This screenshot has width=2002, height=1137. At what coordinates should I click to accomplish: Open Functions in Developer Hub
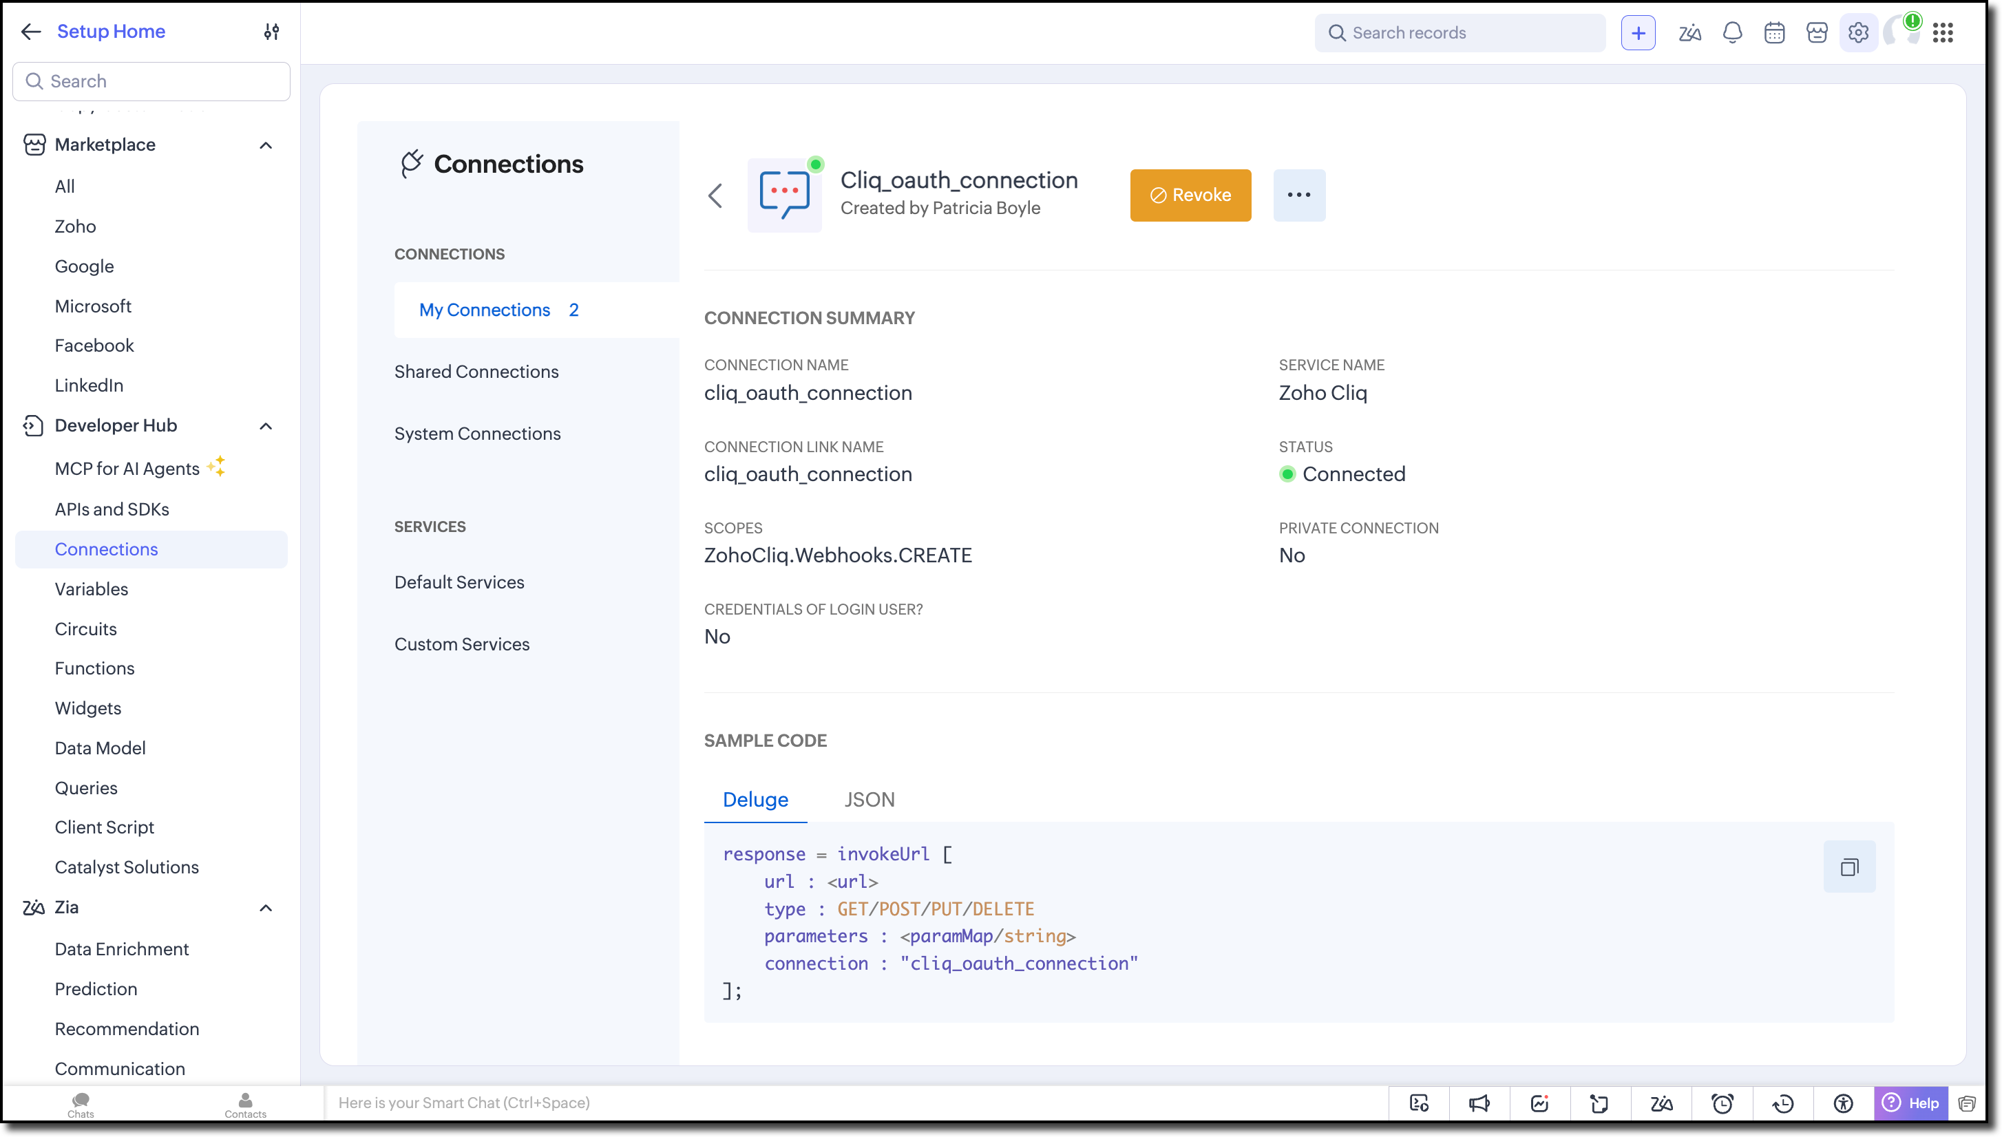94,668
